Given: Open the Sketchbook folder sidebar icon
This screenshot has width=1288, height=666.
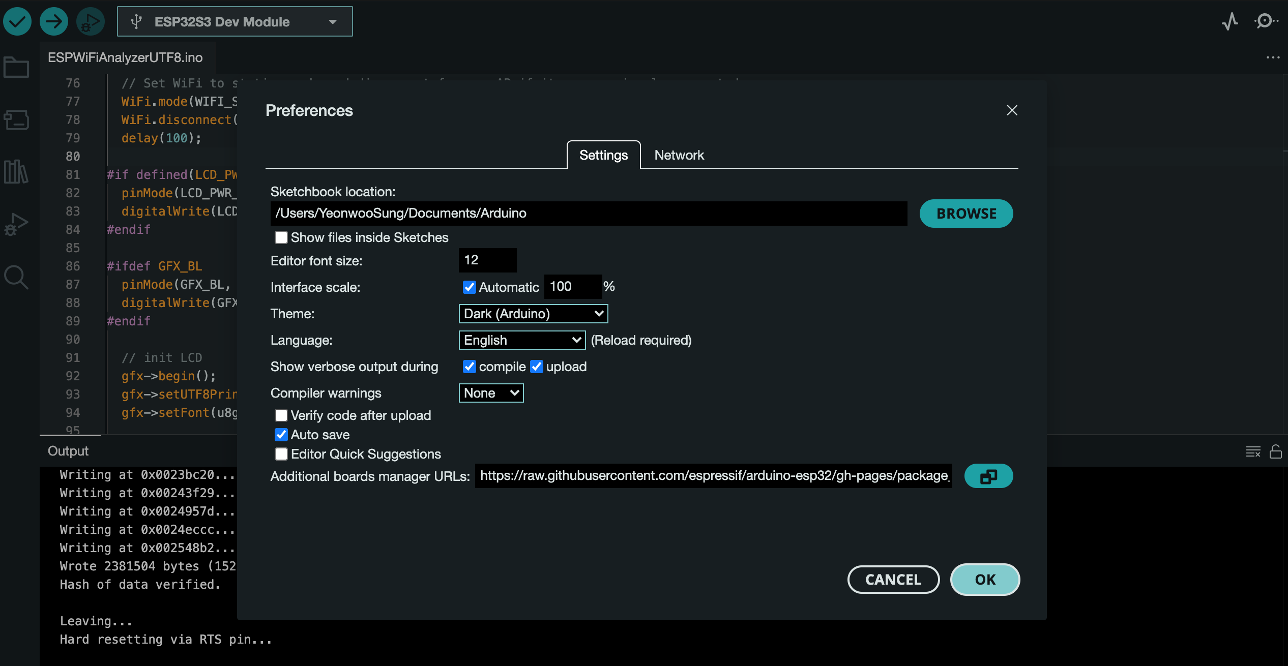Looking at the screenshot, I should [x=16, y=67].
